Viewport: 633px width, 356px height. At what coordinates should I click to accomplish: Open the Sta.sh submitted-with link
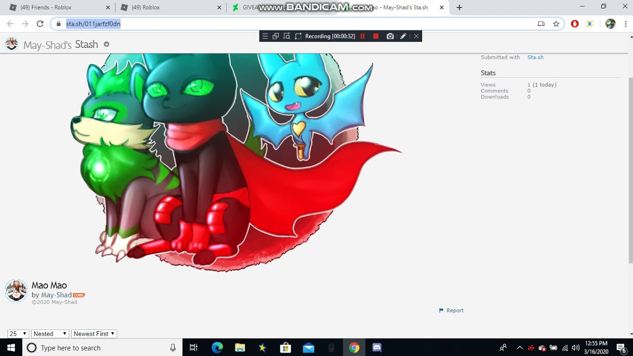pos(535,57)
